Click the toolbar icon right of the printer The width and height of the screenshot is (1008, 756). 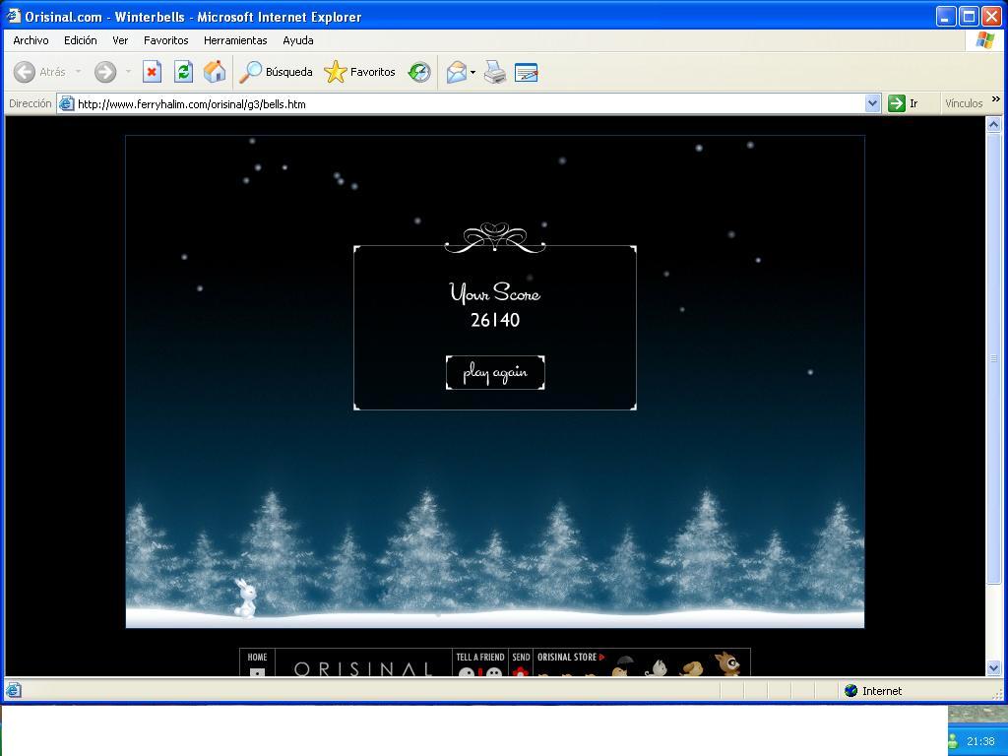coord(526,72)
